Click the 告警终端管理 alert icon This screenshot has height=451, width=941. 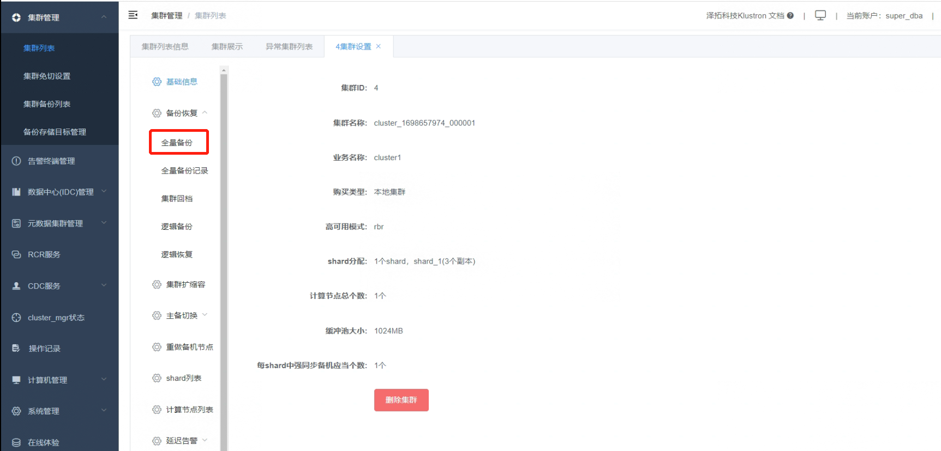click(x=16, y=161)
